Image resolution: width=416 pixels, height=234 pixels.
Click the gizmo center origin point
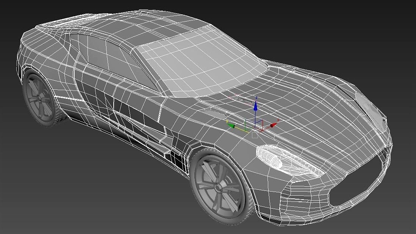(x=255, y=128)
